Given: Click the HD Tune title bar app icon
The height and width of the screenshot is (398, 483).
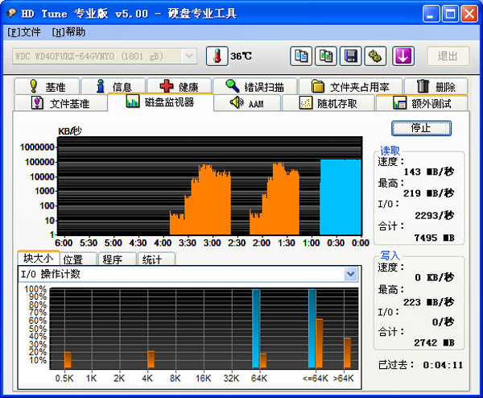Looking at the screenshot, I should point(11,13).
